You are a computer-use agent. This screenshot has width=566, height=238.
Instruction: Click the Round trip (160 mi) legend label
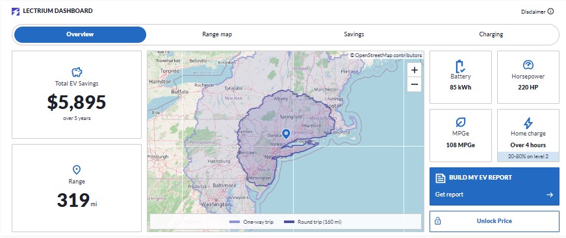320,222
